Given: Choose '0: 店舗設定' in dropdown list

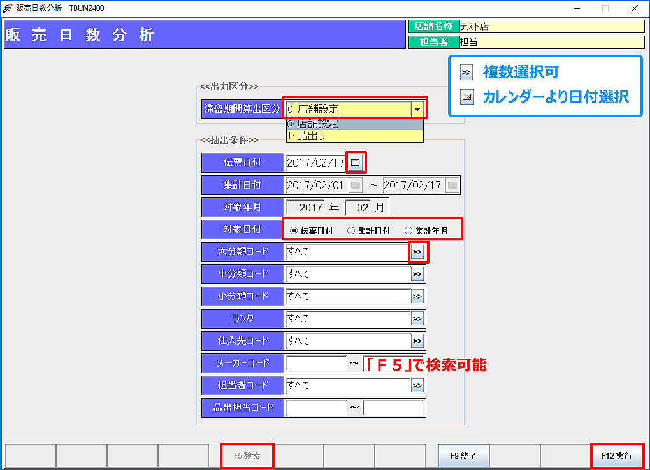Looking at the screenshot, I should (x=354, y=124).
